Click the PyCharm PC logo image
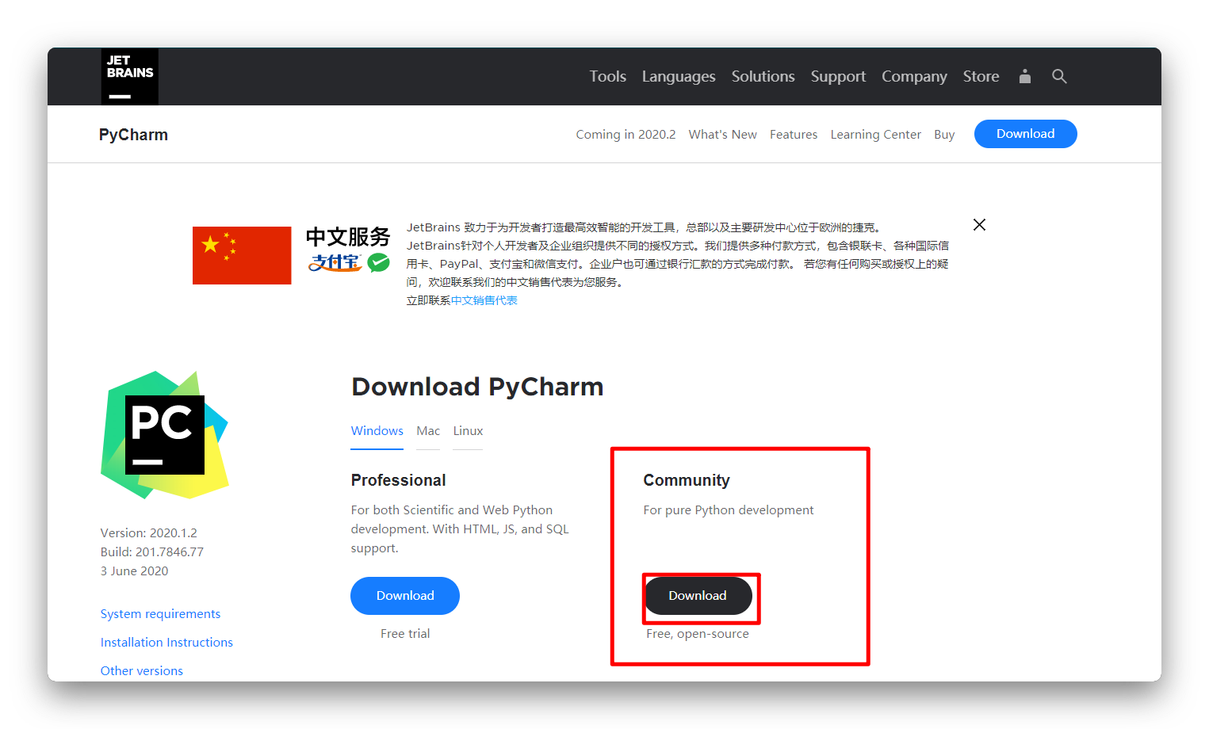 pyautogui.click(x=165, y=435)
